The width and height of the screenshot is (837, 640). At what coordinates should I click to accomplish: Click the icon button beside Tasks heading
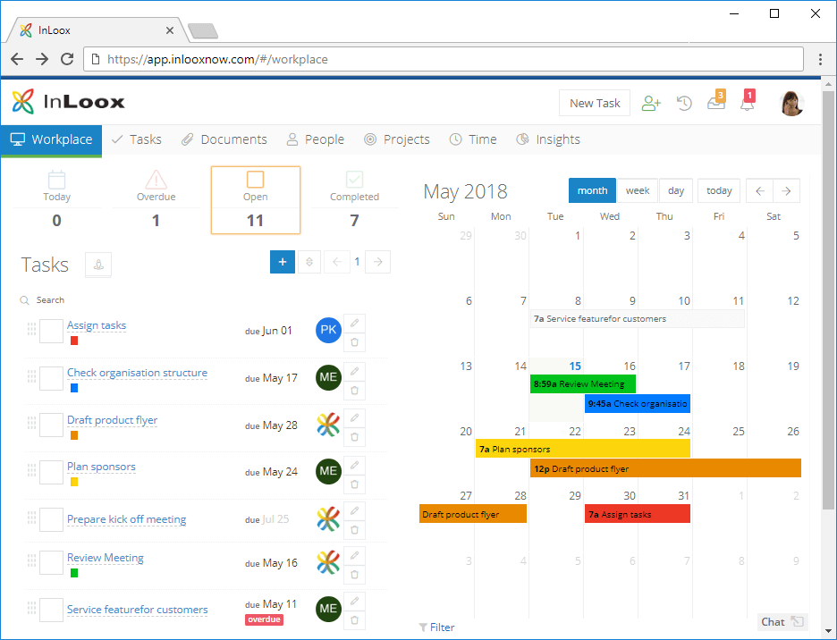click(x=98, y=265)
